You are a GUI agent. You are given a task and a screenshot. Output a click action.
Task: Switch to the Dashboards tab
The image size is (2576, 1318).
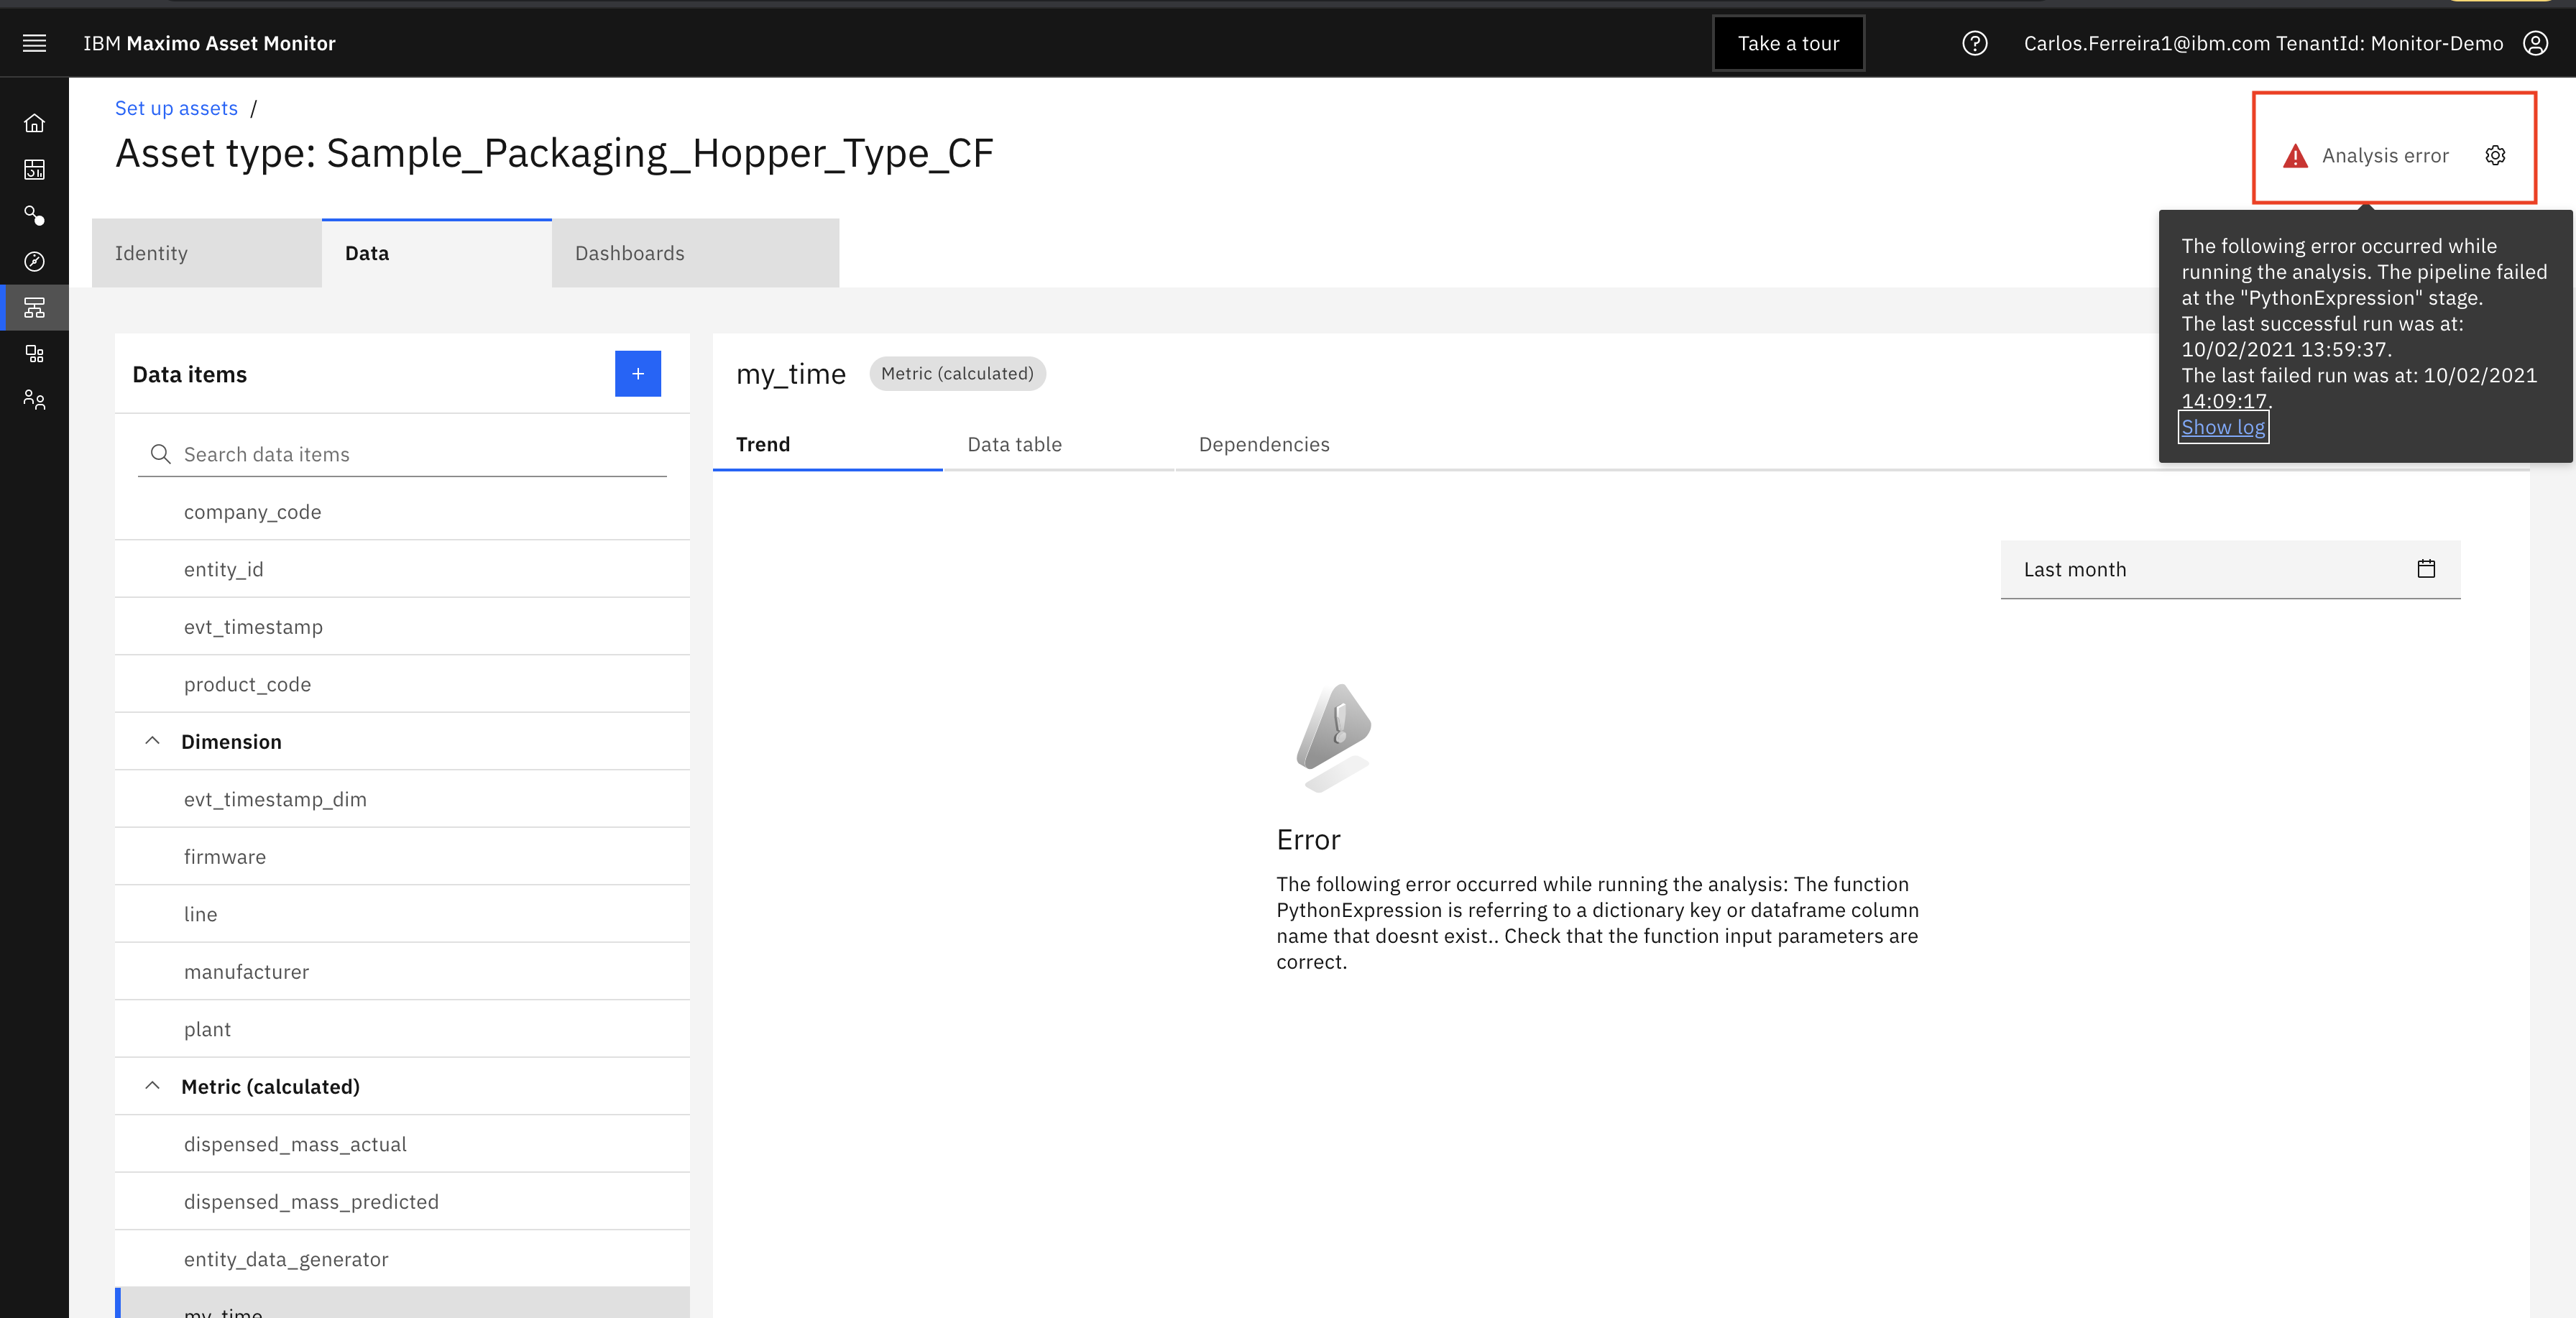(695, 253)
